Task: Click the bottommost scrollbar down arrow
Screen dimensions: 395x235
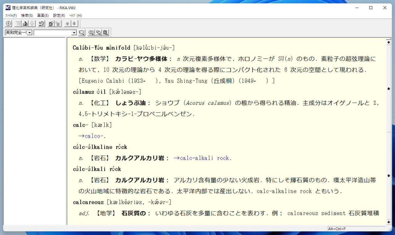Action: [x=389, y=223]
